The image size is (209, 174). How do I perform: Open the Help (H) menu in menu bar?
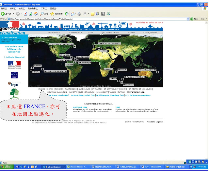click(53, 8)
